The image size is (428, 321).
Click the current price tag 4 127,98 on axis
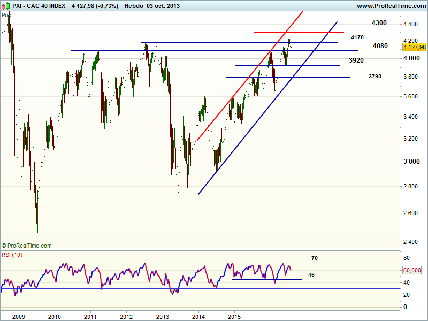pyautogui.click(x=415, y=48)
